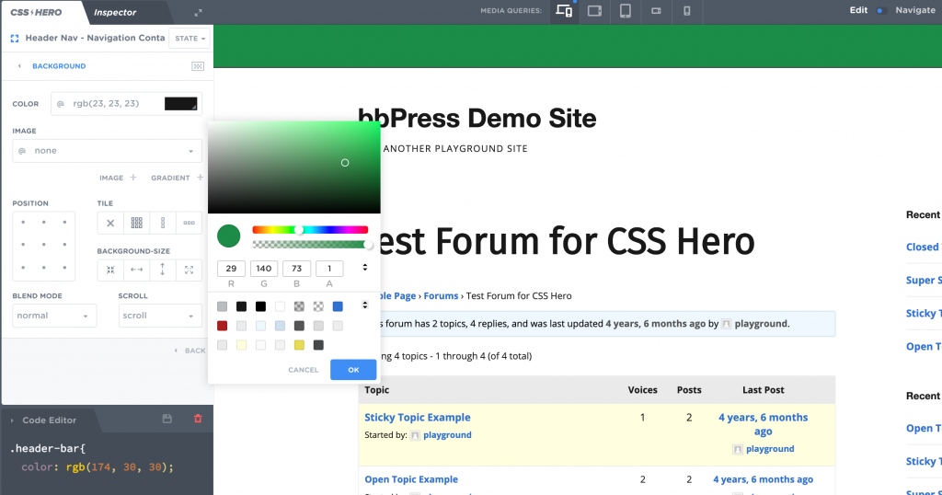Open the Forums breadcrumb link

(x=441, y=295)
